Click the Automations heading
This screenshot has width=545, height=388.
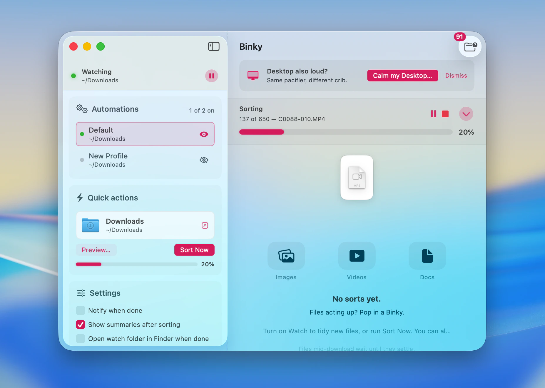115,109
